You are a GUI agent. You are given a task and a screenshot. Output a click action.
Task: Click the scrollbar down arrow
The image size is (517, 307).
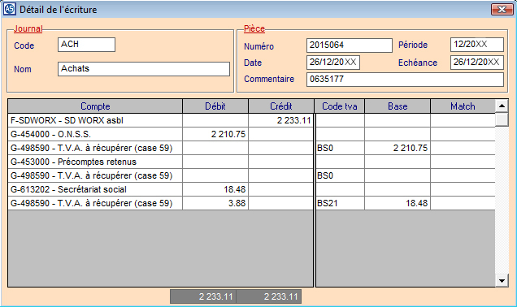pyautogui.click(x=502, y=281)
